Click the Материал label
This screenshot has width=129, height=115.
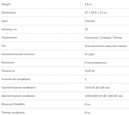pos(8,63)
